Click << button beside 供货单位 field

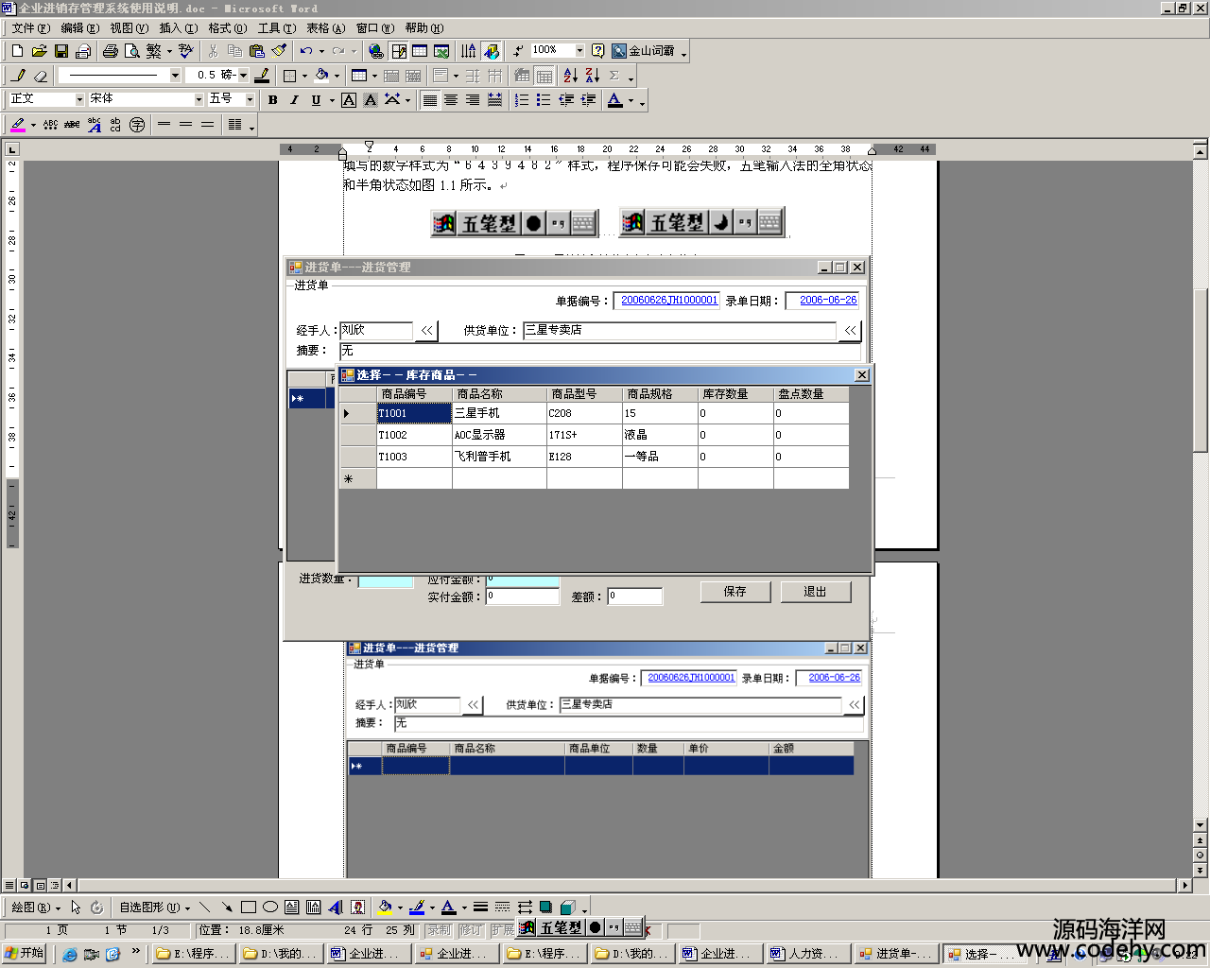coord(851,330)
